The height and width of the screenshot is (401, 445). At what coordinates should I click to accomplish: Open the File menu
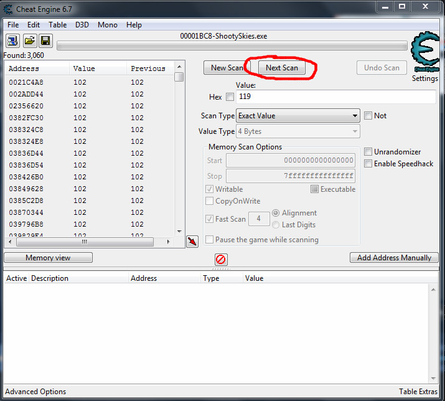[13, 25]
